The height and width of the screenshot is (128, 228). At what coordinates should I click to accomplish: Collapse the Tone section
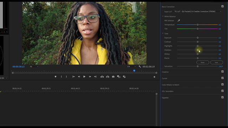[163, 33]
